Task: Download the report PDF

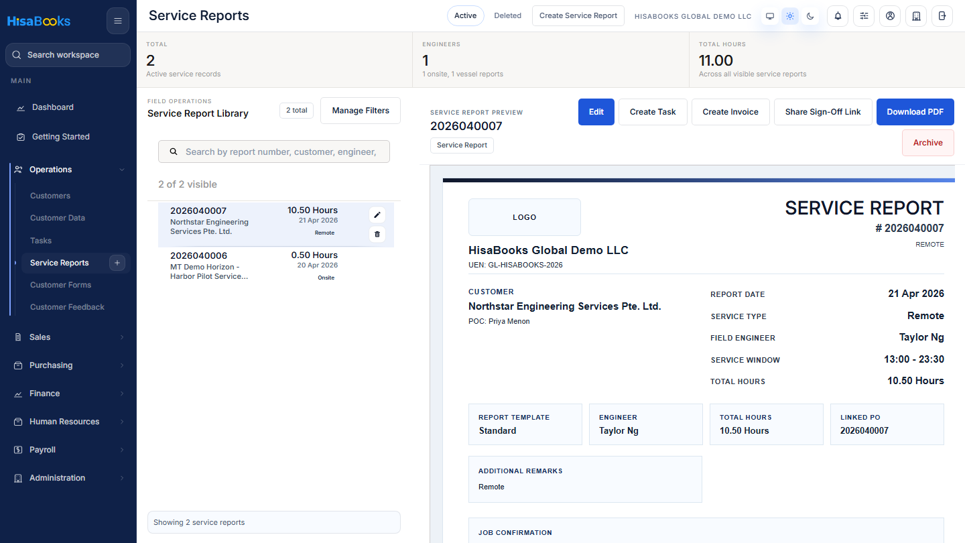Action: 915,112
